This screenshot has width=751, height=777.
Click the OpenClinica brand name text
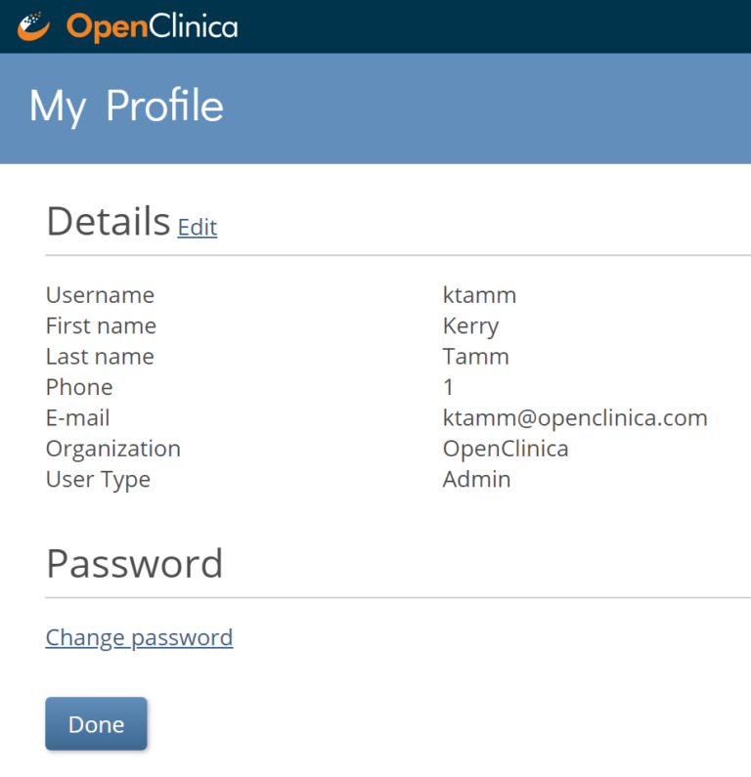pos(152,26)
